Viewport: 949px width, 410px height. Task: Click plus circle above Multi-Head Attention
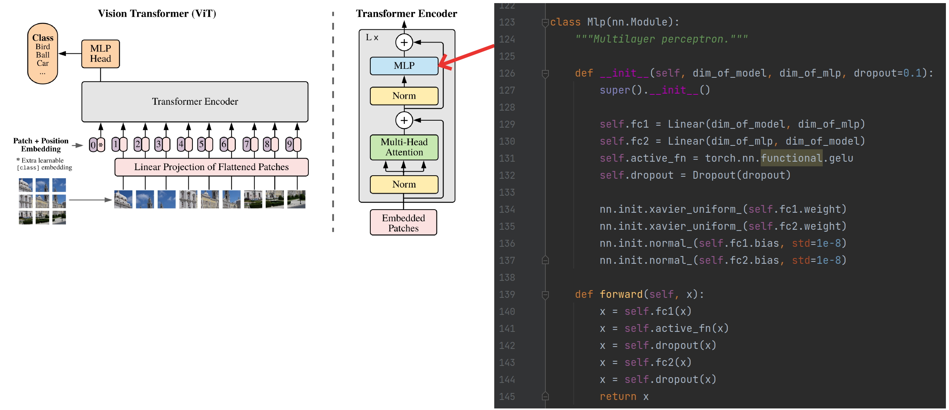pos(404,120)
